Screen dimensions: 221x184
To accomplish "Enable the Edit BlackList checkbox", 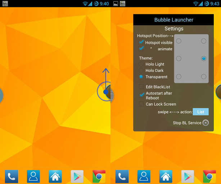I will (141, 87).
